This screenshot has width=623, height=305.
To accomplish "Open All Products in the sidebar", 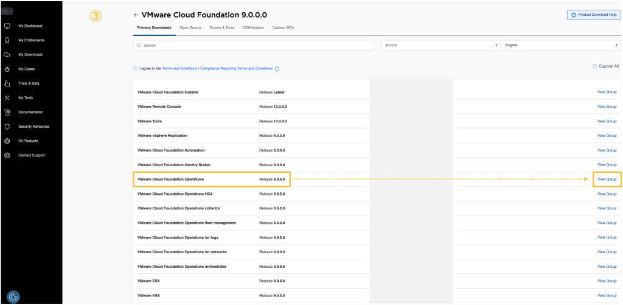I will 28,141.
